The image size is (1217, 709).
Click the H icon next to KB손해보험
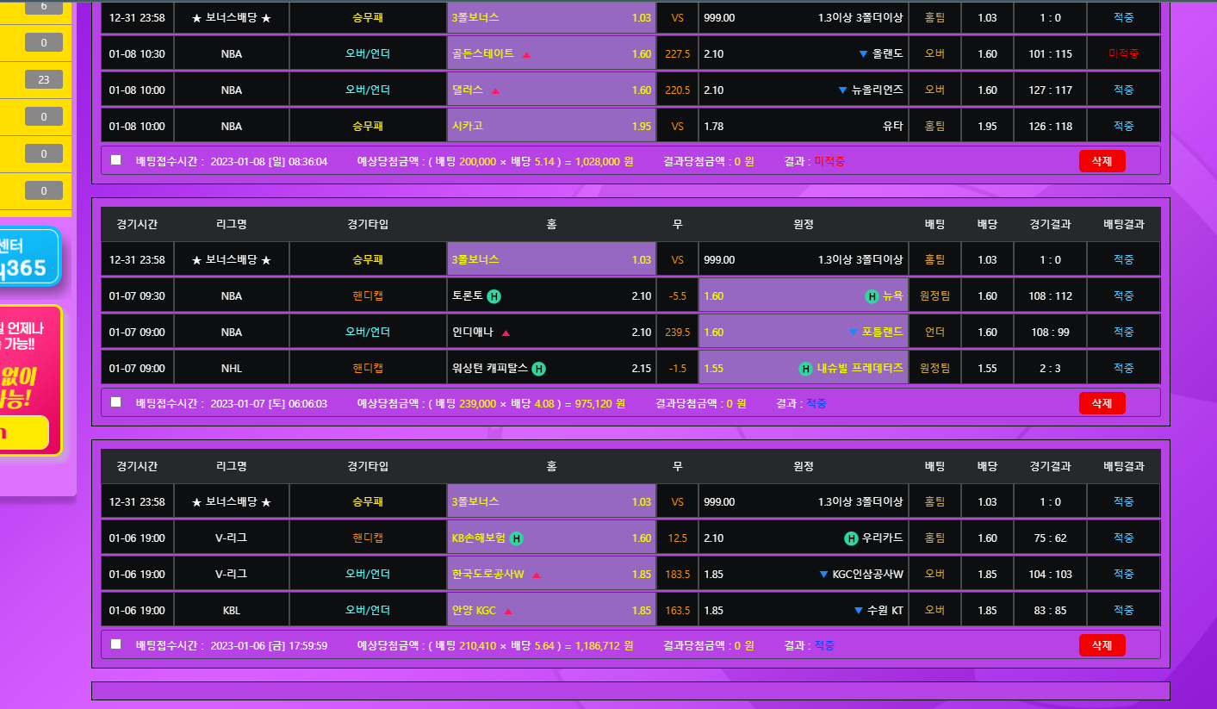coord(516,538)
